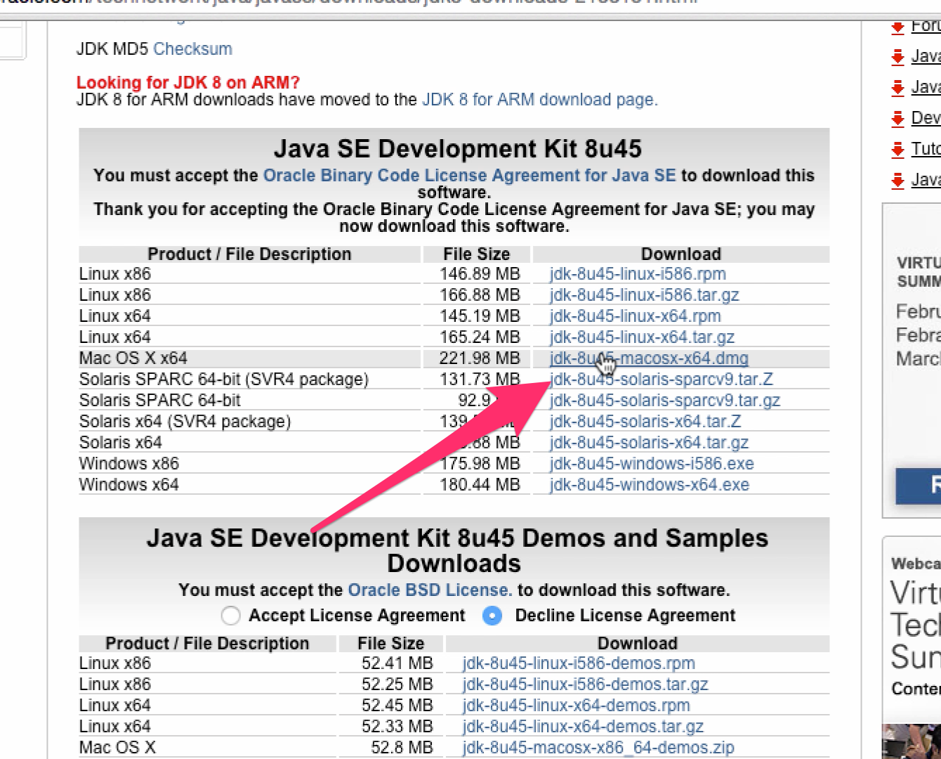The image size is (941, 759).
Task: Select Accept License Agreement radio button
Action: tap(230, 616)
